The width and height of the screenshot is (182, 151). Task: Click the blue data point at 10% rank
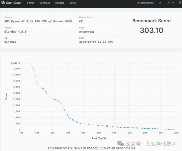[37, 83]
